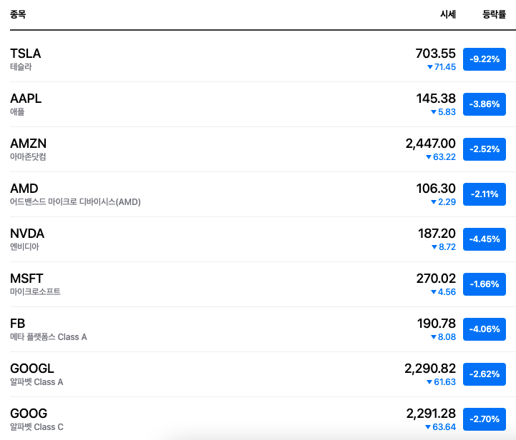This screenshot has height=440, width=516.
Task: Select the AMZN ticker
Action: (29, 144)
